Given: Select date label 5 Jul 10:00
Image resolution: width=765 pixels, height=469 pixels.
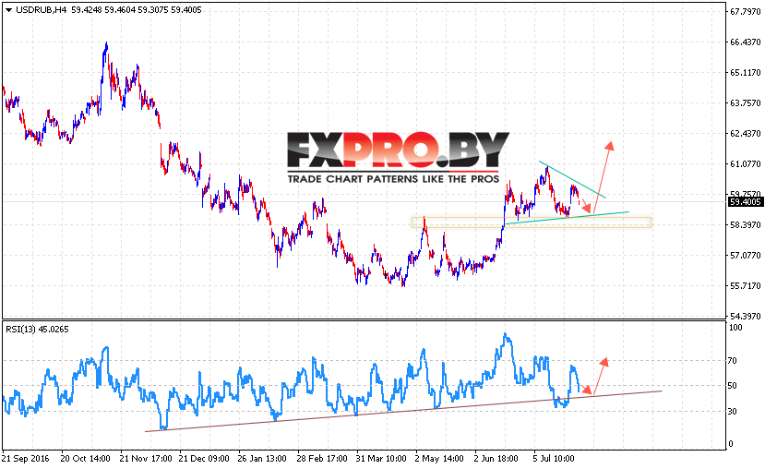Looking at the screenshot, I should coord(554,459).
